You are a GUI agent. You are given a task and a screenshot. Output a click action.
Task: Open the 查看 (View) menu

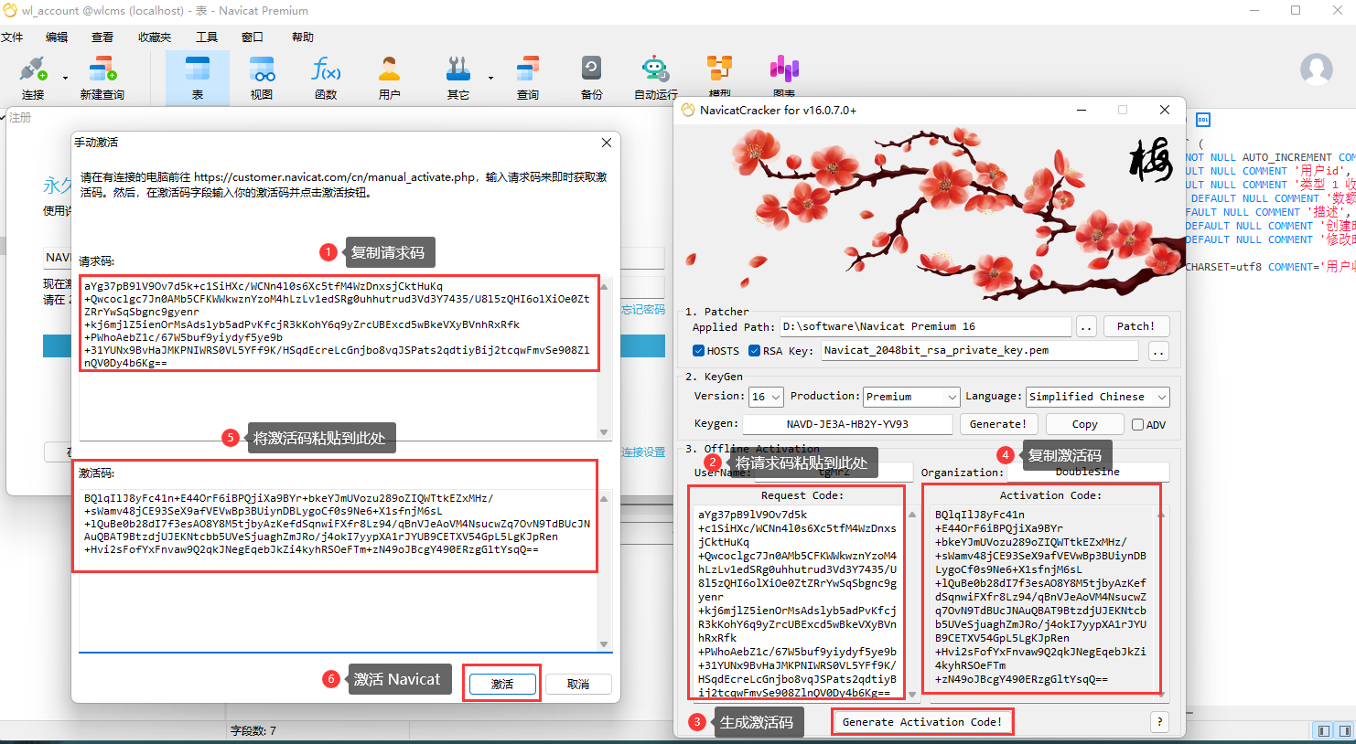[102, 37]
